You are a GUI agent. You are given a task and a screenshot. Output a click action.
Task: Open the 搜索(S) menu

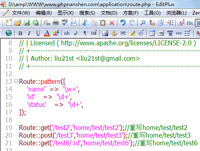coord(87,13)
